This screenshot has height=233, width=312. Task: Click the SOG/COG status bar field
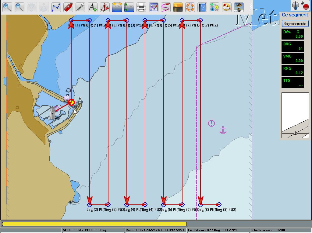[x=93, y=230]
